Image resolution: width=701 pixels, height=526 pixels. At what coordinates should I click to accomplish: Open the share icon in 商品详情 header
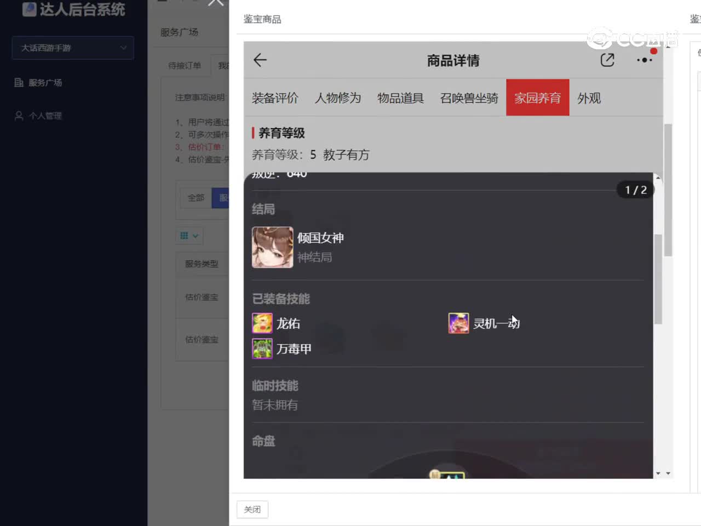point(607,60)
